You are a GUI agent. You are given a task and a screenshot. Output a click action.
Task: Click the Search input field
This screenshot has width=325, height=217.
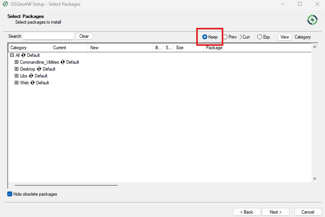coord(48,36)
